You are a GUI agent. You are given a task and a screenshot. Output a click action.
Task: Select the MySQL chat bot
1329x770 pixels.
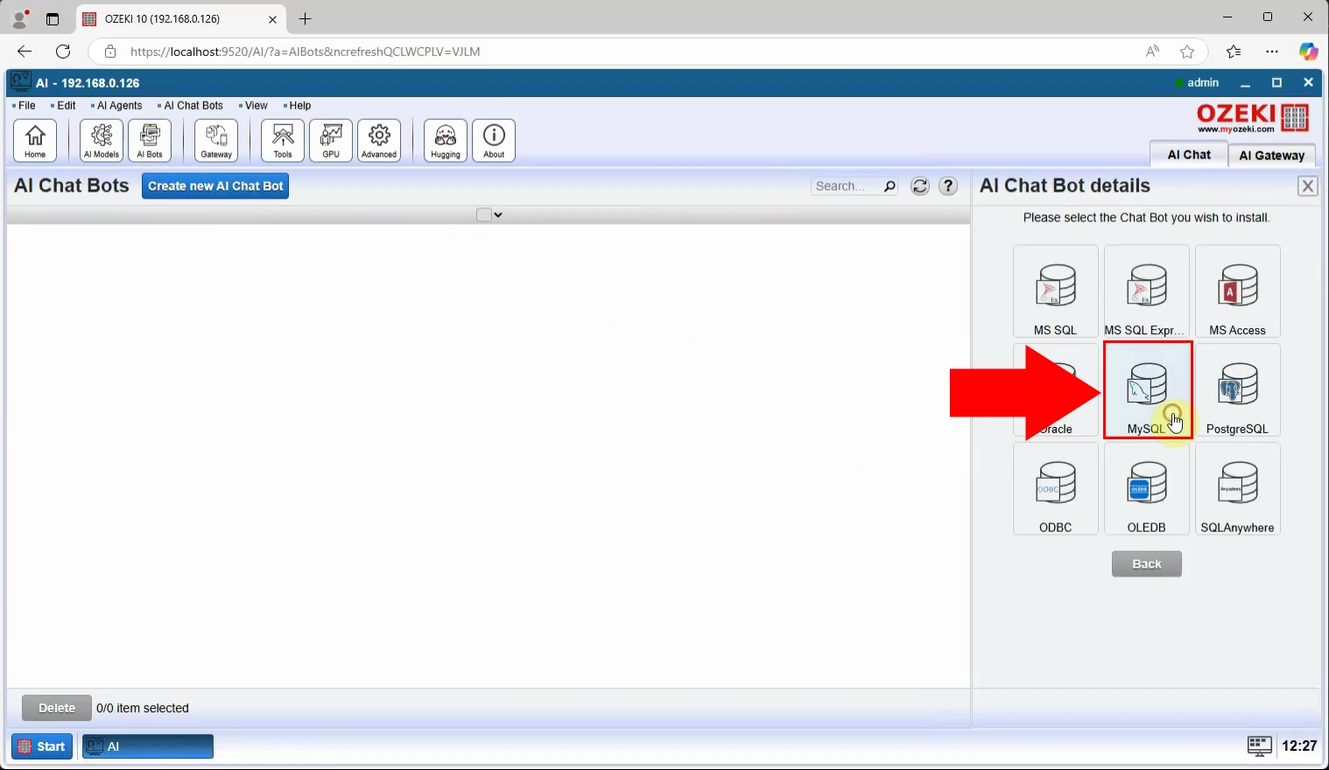pyautogui.click(x=1147, y=390)
